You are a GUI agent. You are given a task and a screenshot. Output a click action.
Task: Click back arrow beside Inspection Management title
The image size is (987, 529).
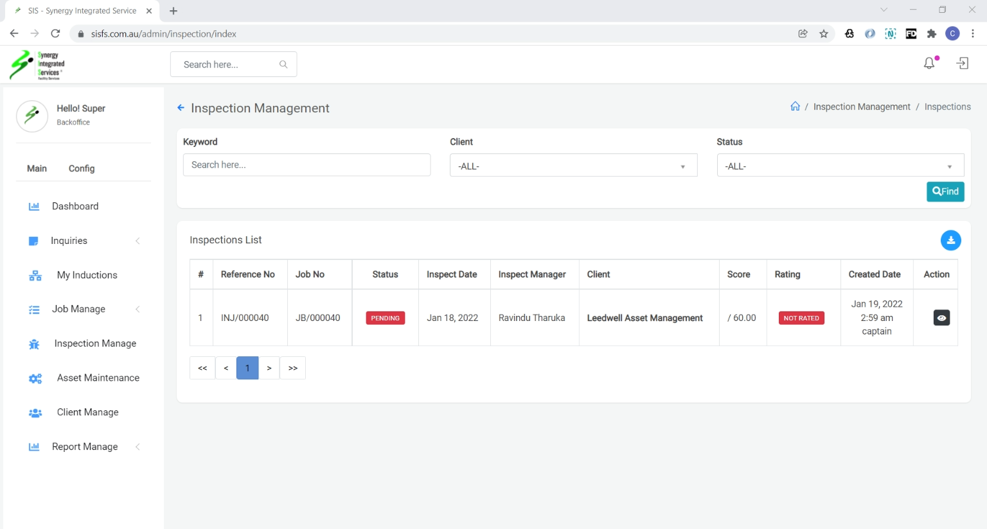(x=181, y=108)
